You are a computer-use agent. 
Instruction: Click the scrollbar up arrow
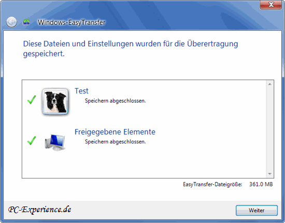coord(270,84)
